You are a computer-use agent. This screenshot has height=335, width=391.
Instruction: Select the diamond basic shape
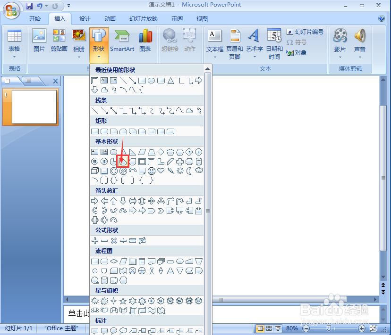(x=161, y=152)
